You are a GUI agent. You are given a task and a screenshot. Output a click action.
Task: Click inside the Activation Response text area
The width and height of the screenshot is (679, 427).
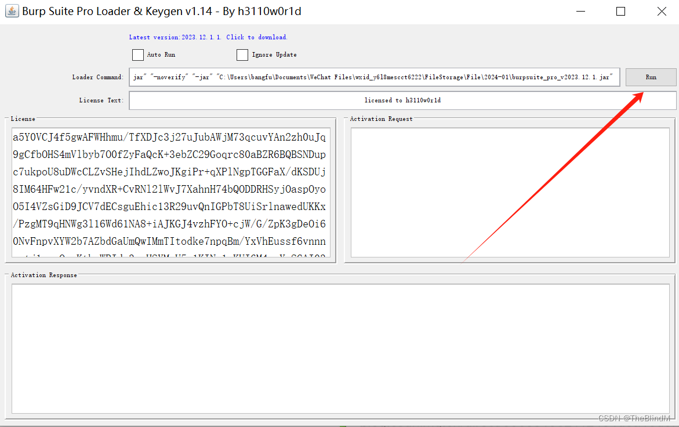tap(340, 348)
